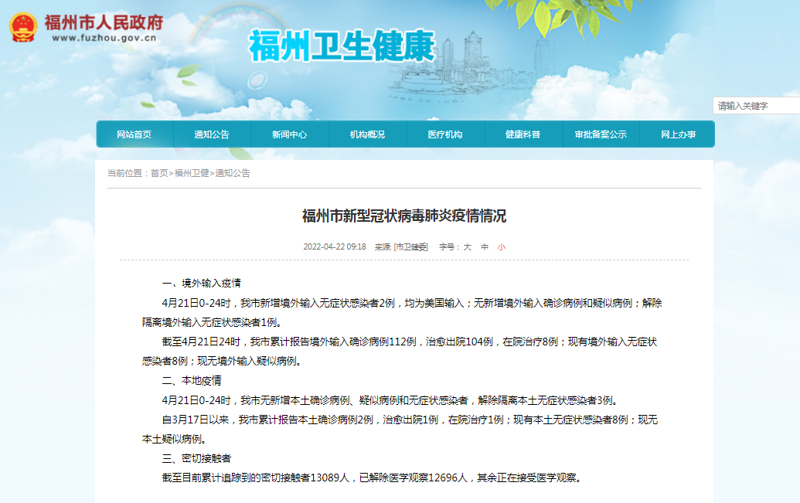Click the 请输入关键字 search box
This screenshot has width=800, height=503.
(x=754, y=104)
